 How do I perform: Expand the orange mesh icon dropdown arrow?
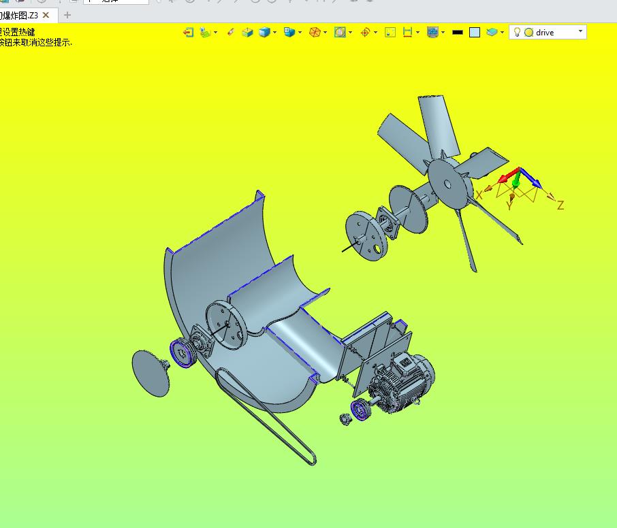(x=325, y=32)
